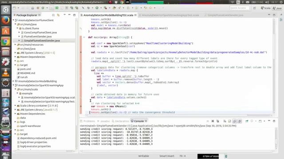This screenshot has height=159, width=284.
Task: Click Display Selected Console icon
Action: click(252, 121)
